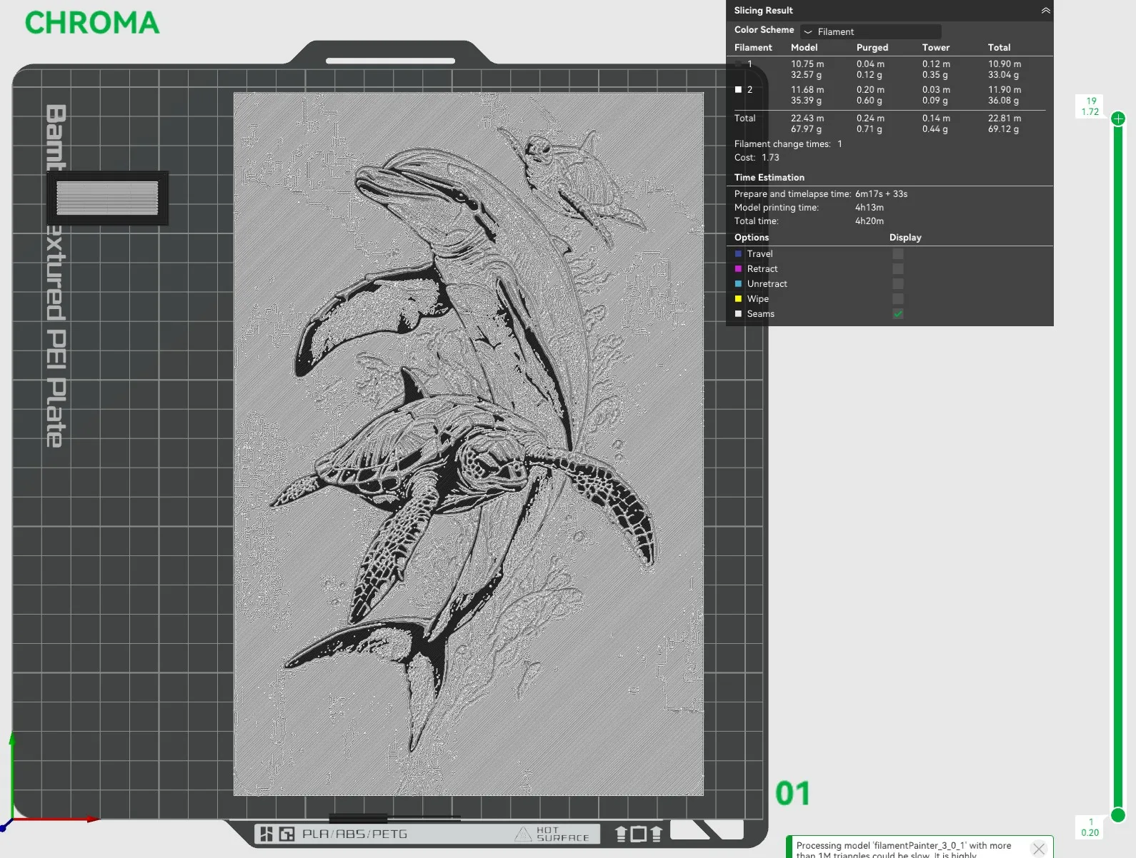Screen dimensions: 1136x858
Task: Uncheck the Seams display checkbox
Action: 898,314
